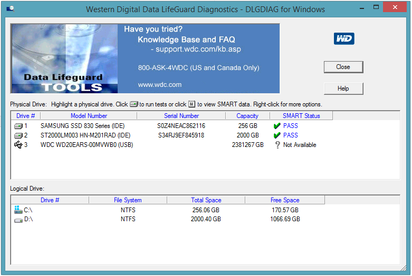This screenshot has width=412, height=276.
Task: Click the drive icon for SAMSUNG SSD 830
Action: (x=18, y=126)
